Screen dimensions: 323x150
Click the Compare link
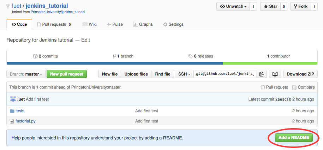point(304,87)
